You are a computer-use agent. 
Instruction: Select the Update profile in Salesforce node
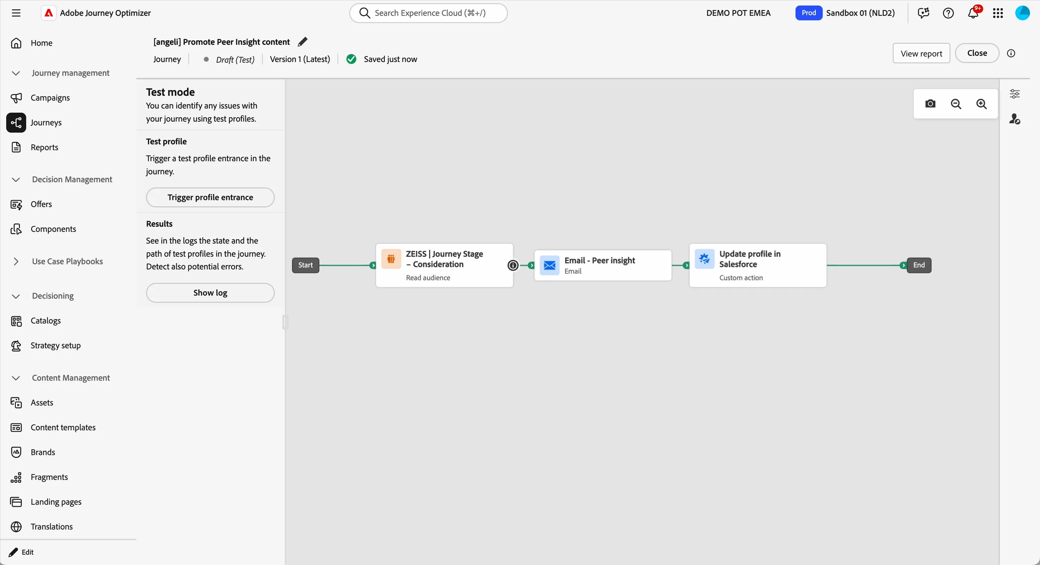(758, 265)
